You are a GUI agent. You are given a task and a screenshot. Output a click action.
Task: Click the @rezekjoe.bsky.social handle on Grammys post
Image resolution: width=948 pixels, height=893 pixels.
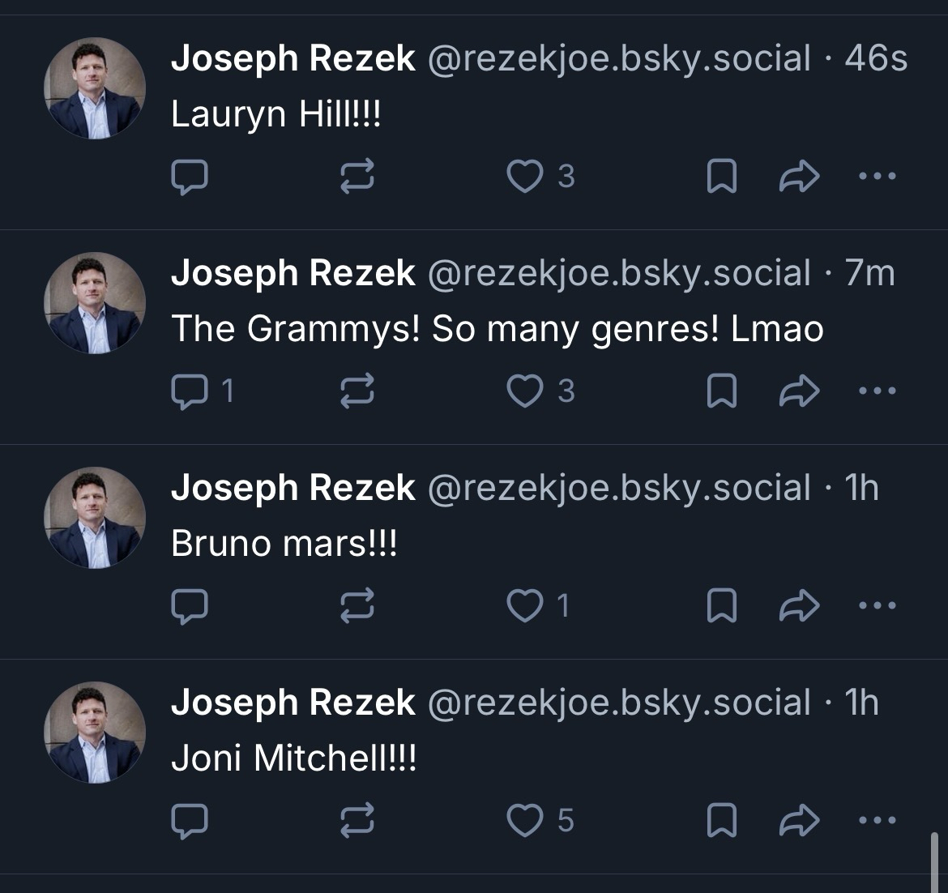[x=618, y=273]
